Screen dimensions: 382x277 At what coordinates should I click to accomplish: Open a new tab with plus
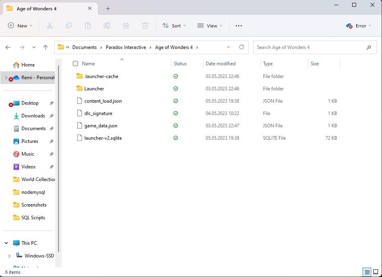tap(108, 9)
